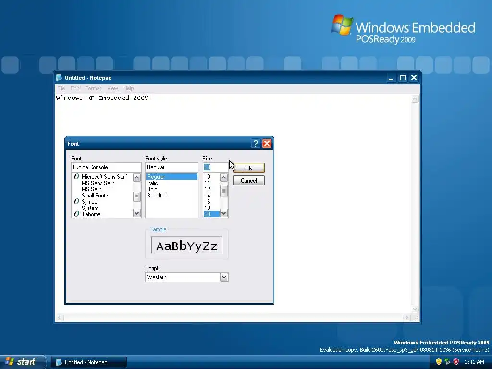Viewport: 492px width, 369px height.
Task: Click the Notepad title bar icon
Action: [59, 77]
